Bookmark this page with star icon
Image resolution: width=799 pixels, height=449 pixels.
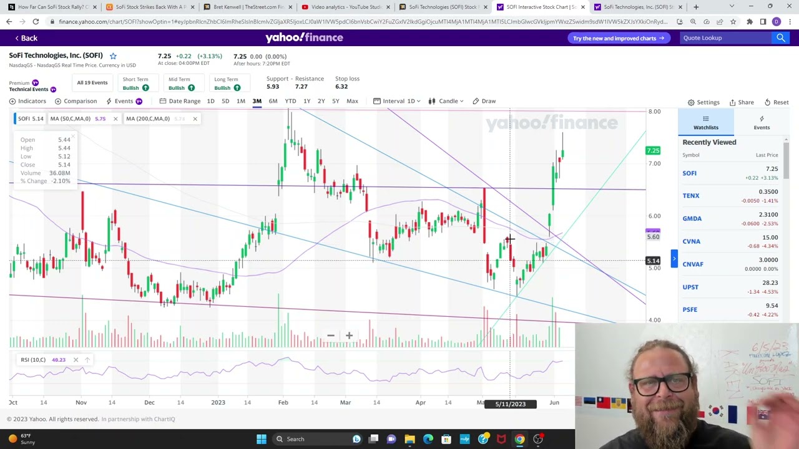pyautogui.click(x=733, y=22)
